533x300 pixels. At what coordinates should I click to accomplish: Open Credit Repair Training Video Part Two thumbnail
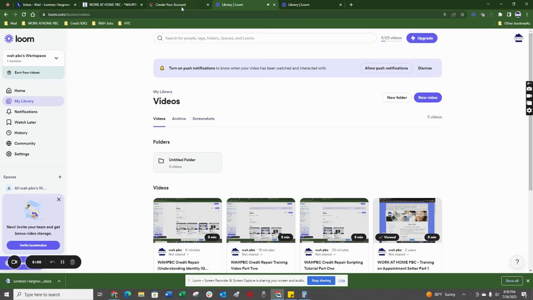[261, 220]
